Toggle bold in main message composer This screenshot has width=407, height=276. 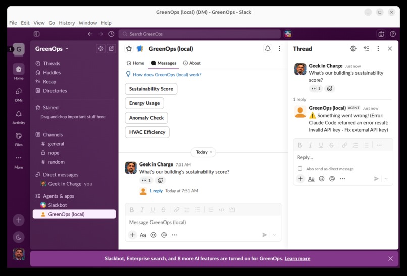132,210
